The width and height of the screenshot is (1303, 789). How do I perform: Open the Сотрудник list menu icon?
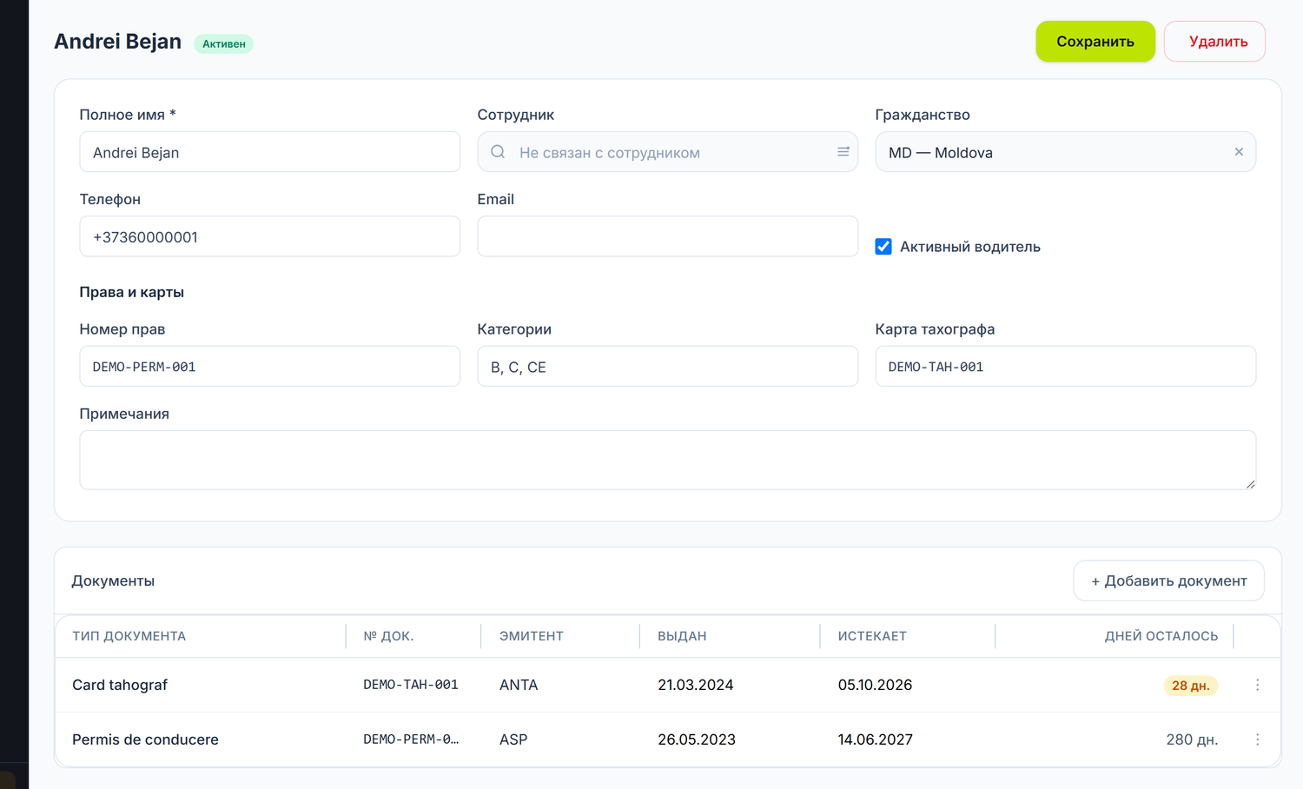click(843, 152)
